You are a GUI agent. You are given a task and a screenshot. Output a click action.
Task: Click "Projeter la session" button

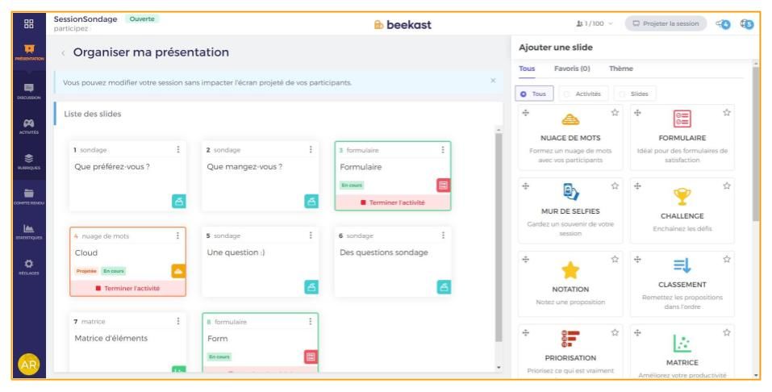(665, 23)
